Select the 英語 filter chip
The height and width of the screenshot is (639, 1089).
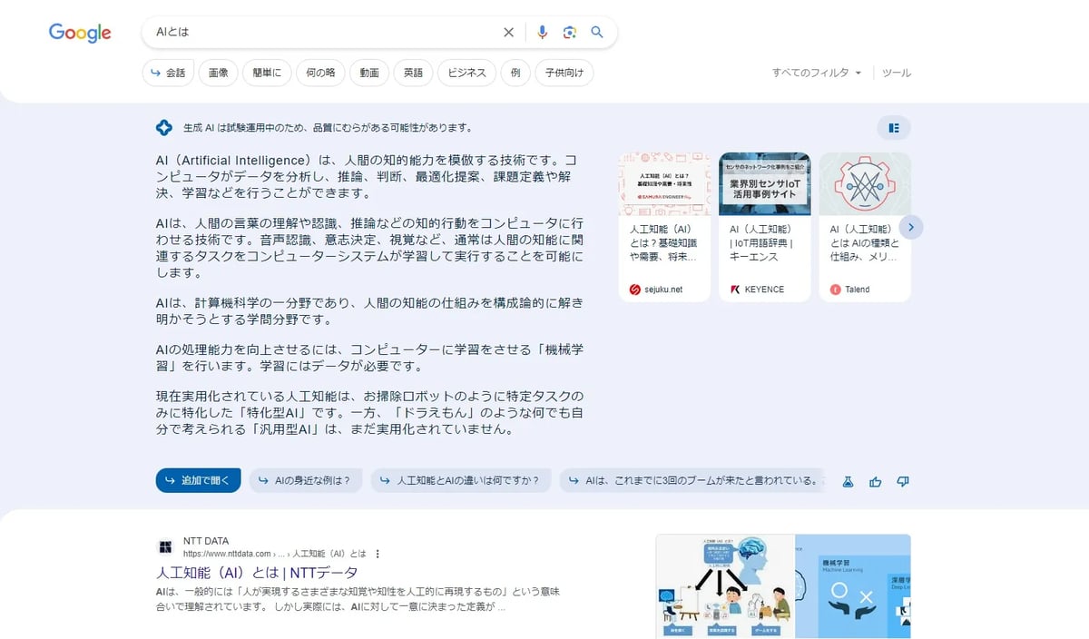point(413,73)
